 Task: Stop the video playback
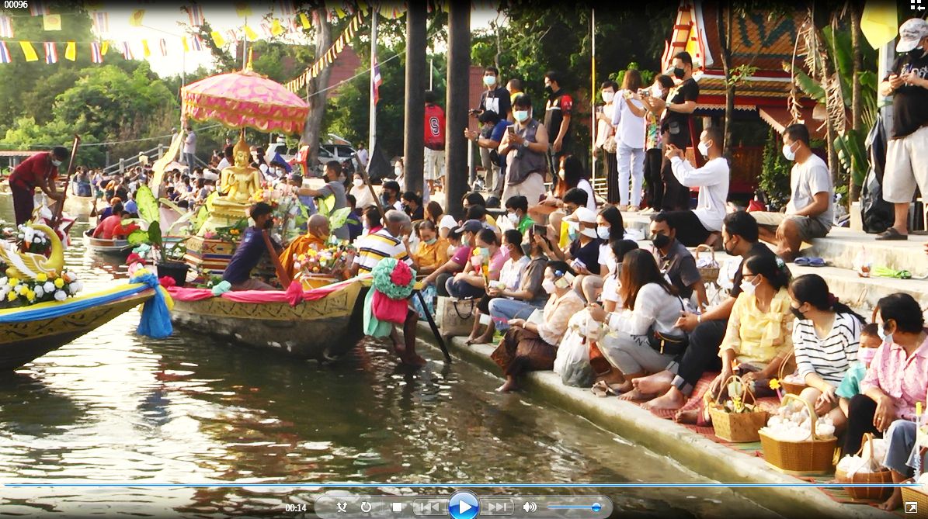tap(397, 507)
